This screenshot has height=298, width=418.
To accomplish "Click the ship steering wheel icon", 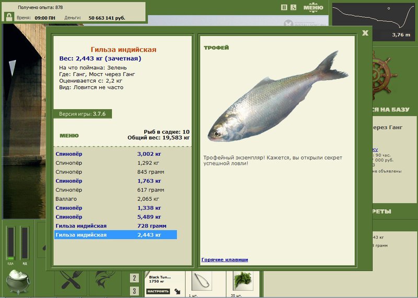I will click(384, 75).
